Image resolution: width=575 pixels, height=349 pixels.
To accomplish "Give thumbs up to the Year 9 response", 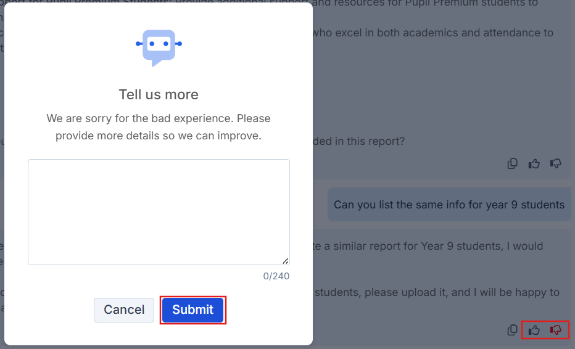I will coord(534,330).
